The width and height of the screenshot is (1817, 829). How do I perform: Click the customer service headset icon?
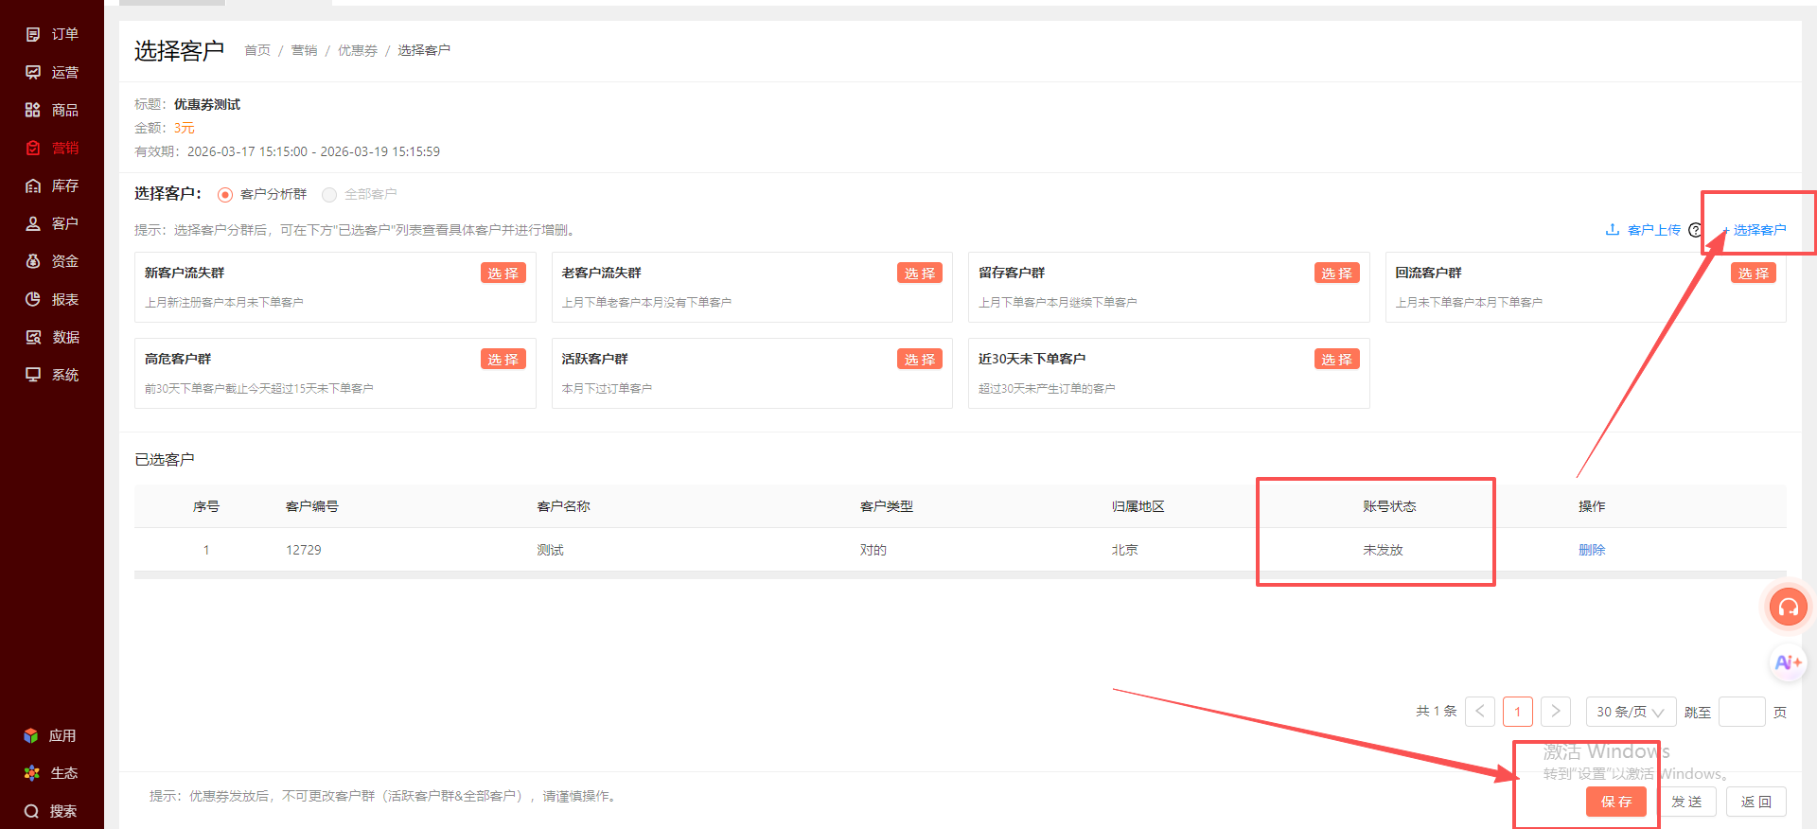pos(1789,607)
